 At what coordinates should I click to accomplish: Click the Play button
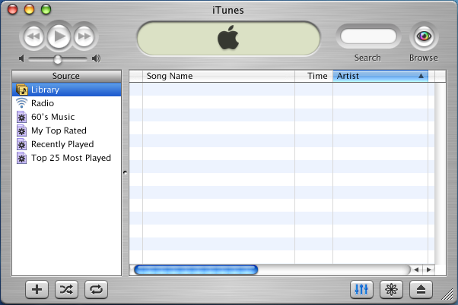click(59, 36)
